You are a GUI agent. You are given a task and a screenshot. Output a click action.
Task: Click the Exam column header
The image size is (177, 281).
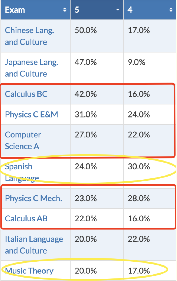pos(35,10)
